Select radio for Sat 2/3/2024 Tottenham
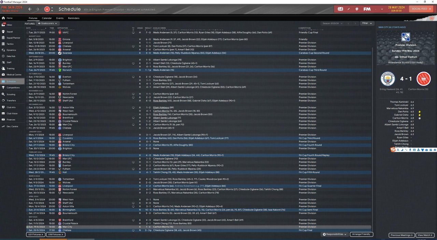The width and height of the screenshot is (437, 240). click(x=27, y=179)
